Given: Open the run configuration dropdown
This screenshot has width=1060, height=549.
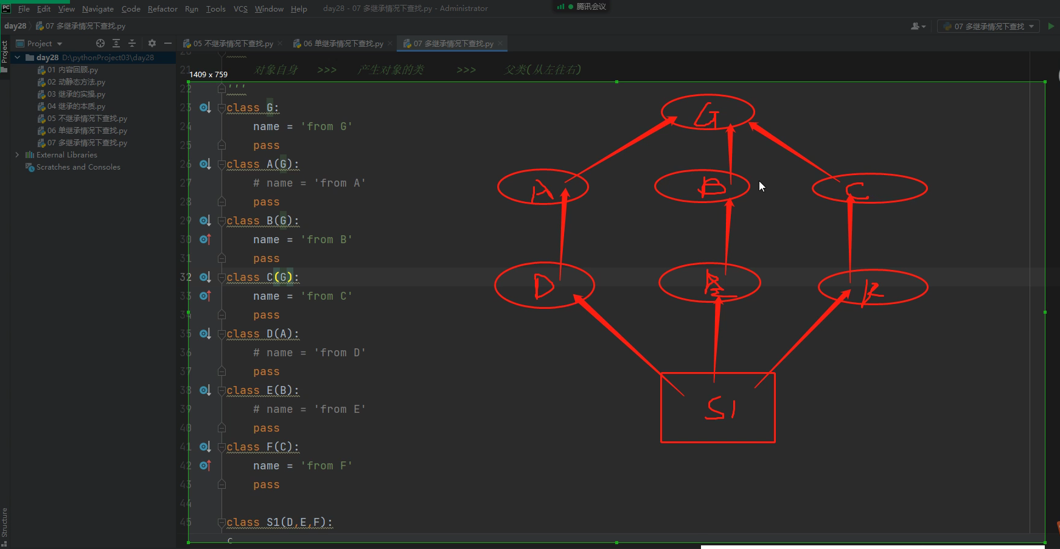Looking at the screenshot, I should [988, 26].
